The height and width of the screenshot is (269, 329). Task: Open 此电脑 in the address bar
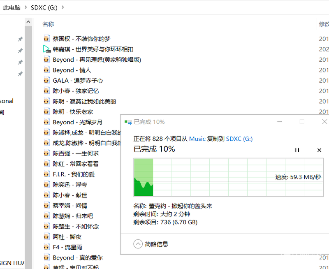pyautogui.click(x=12, y=7)
